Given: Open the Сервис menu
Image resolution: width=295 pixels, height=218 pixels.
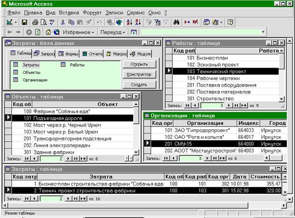Looking at the screenshot, I should point(136,12).
